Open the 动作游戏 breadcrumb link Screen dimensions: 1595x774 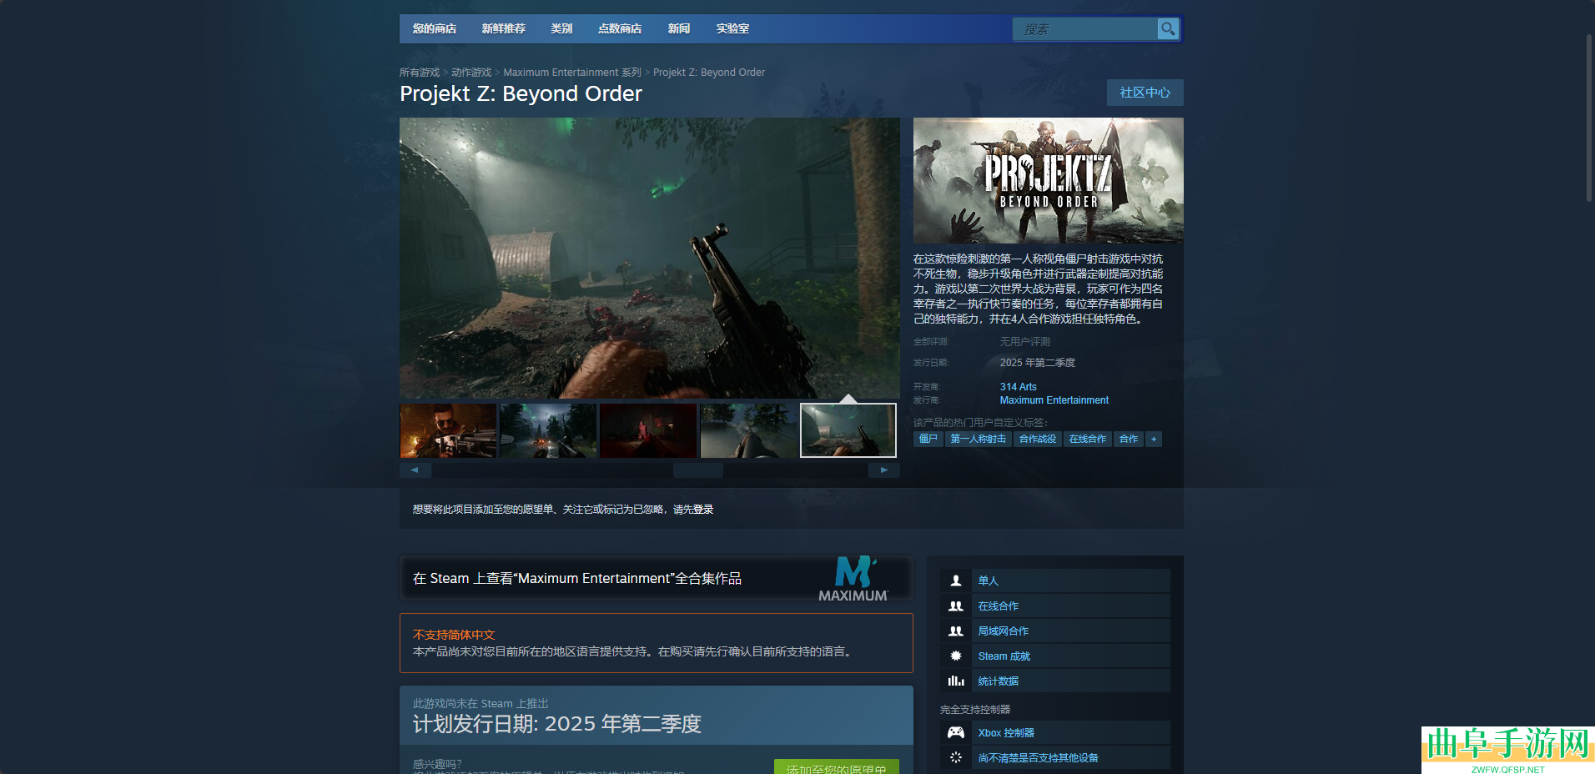[x=471, y=73]
